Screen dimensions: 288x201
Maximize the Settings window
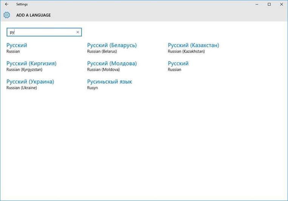click(x=269, y=5)
